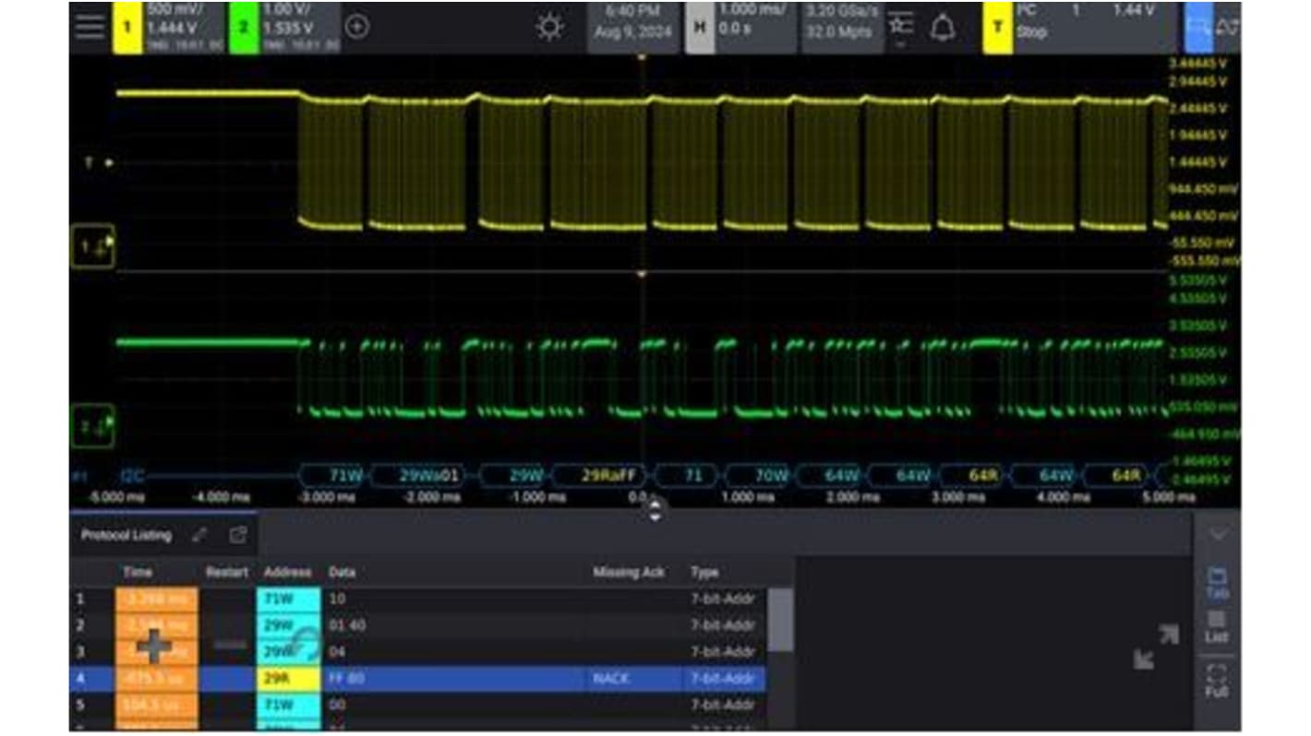Open the main hamburger menu
Image resolution: width=1311 pixels, height=736 pixels.
click(x=90, y=27)
